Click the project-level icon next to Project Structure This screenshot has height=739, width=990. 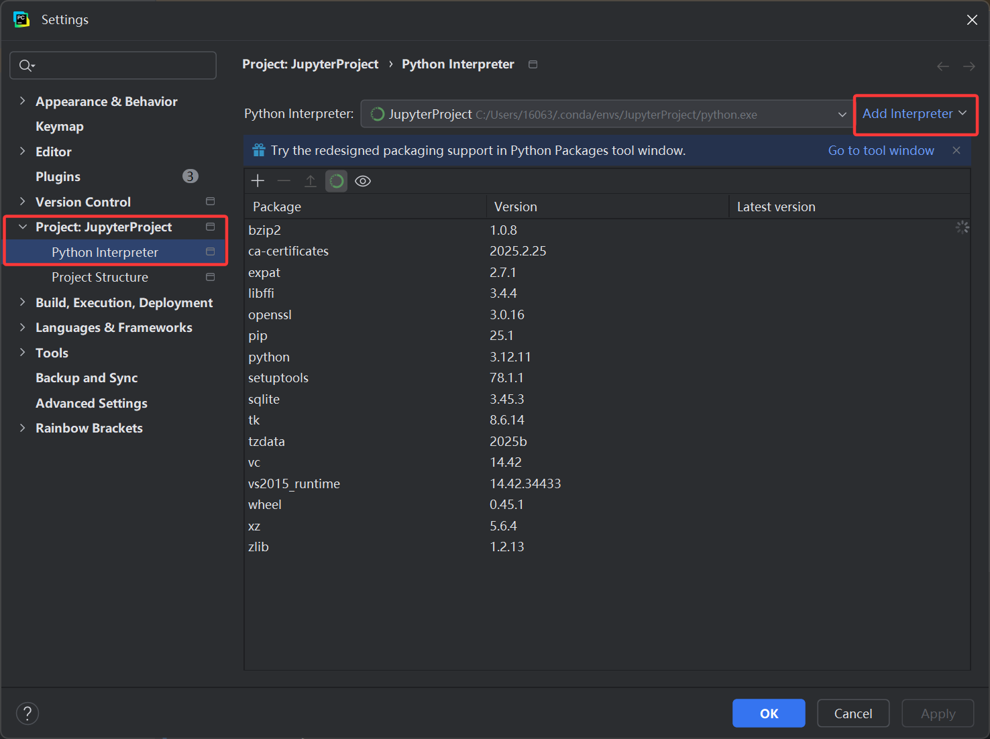tap(210, 277)
